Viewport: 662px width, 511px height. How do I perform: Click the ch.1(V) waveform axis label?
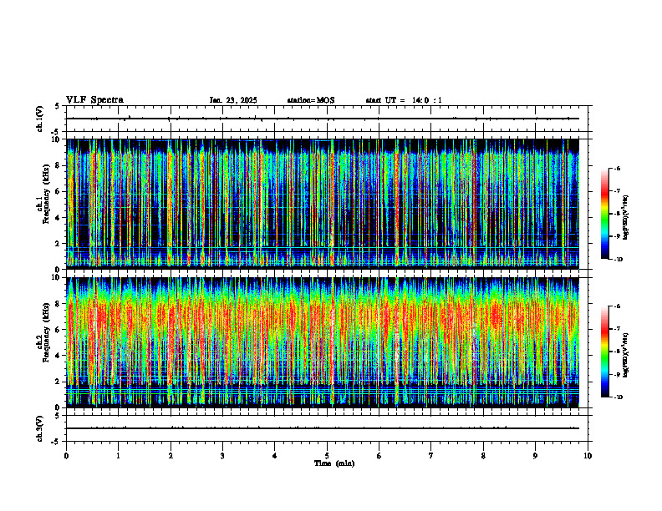click(39, 119)
